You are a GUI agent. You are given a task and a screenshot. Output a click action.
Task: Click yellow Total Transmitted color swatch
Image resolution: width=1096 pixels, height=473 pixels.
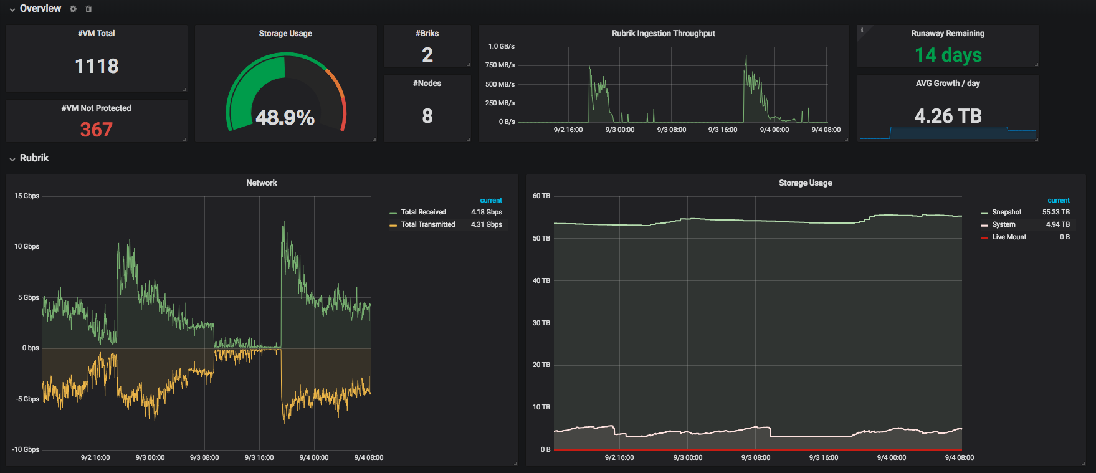click(393, 225)
